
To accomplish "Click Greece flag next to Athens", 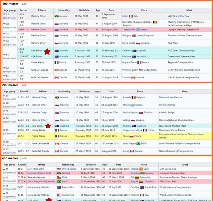I will point(132,105).
